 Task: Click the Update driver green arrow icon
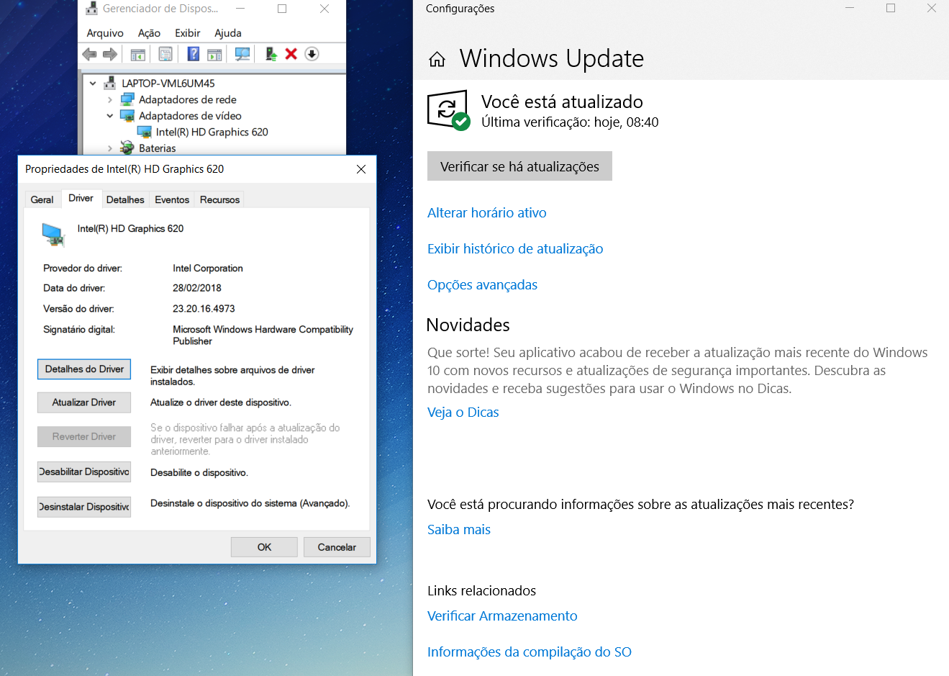[271, 54]
